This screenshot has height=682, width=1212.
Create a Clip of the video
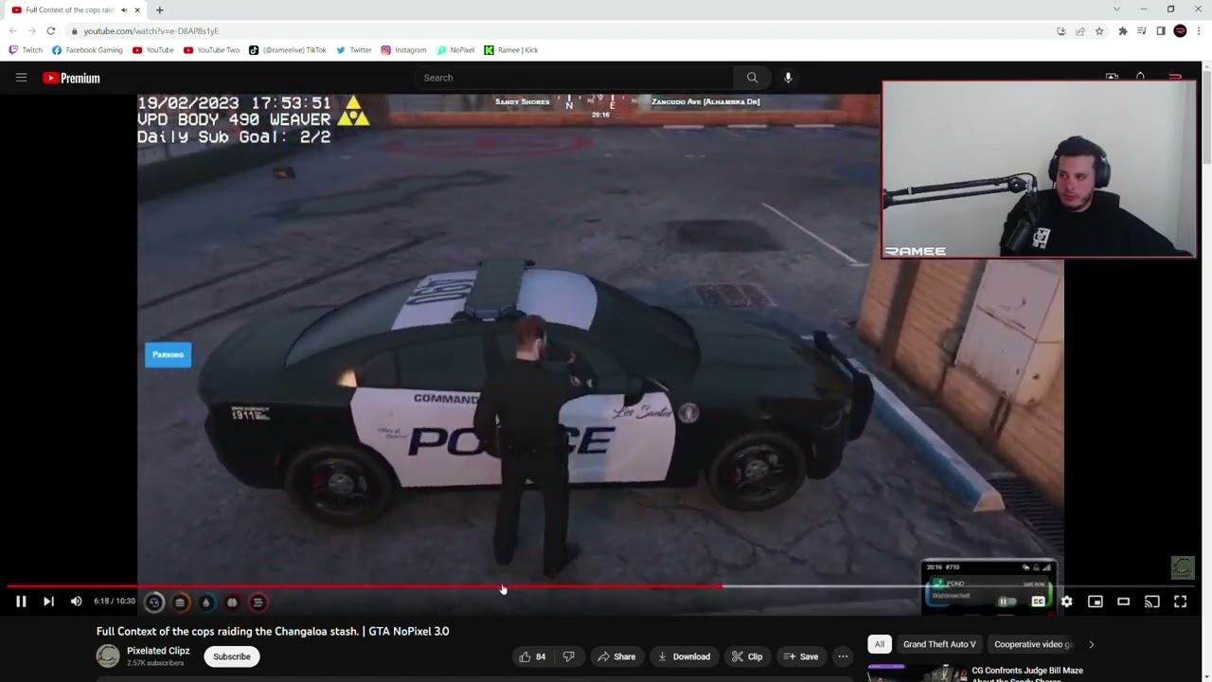(x=747, y=656)
